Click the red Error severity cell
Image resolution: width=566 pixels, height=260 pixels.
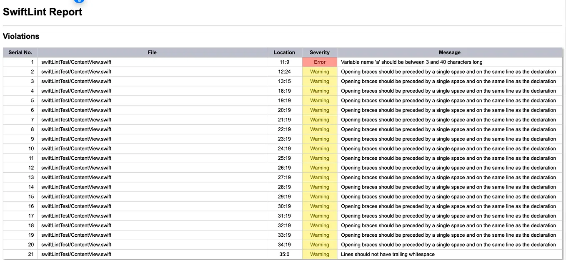click(x=320, y=62)
